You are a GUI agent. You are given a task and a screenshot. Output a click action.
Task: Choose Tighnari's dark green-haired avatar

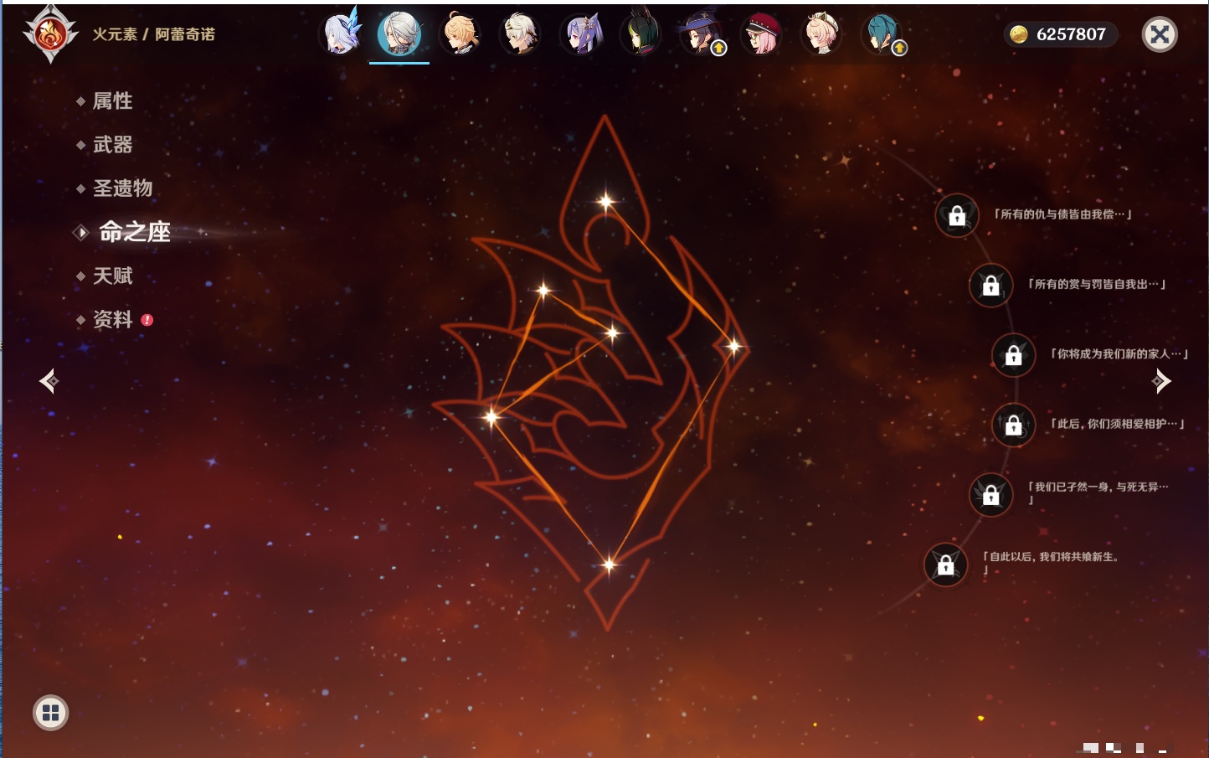(x=641, y=34)
